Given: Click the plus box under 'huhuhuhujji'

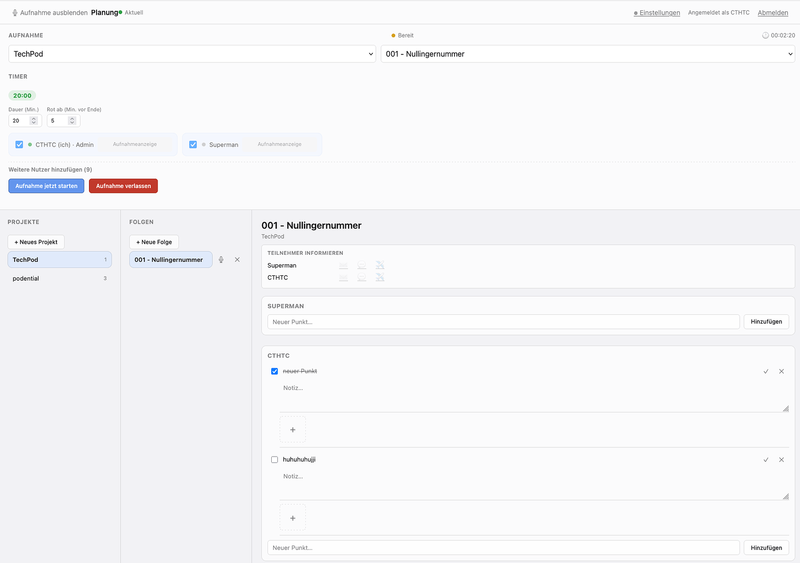Looking at the screenshot, I should point(293,518).
